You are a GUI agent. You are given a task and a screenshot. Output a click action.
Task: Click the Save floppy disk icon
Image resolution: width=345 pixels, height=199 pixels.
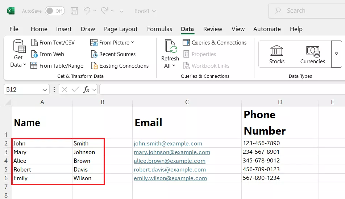74,11
